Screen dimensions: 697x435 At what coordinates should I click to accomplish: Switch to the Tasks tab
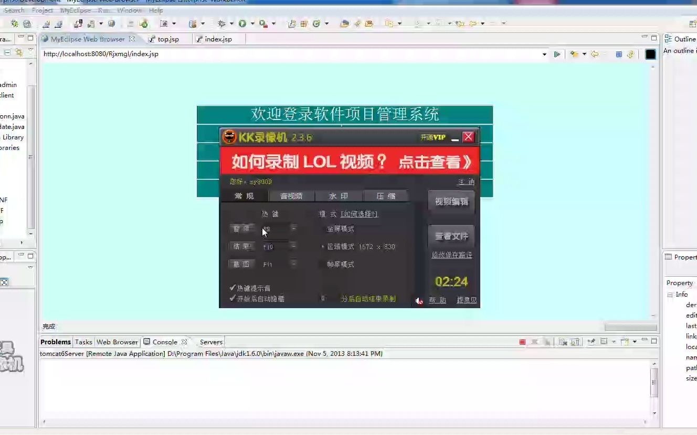[x=83, y=342]
